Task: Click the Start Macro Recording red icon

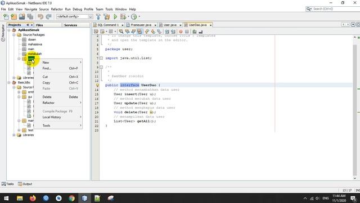Action: click(x=181, y=32)
